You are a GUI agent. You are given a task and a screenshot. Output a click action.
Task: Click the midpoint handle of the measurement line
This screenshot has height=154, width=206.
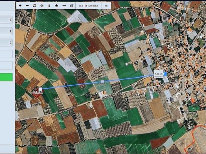tap(102, 82)
